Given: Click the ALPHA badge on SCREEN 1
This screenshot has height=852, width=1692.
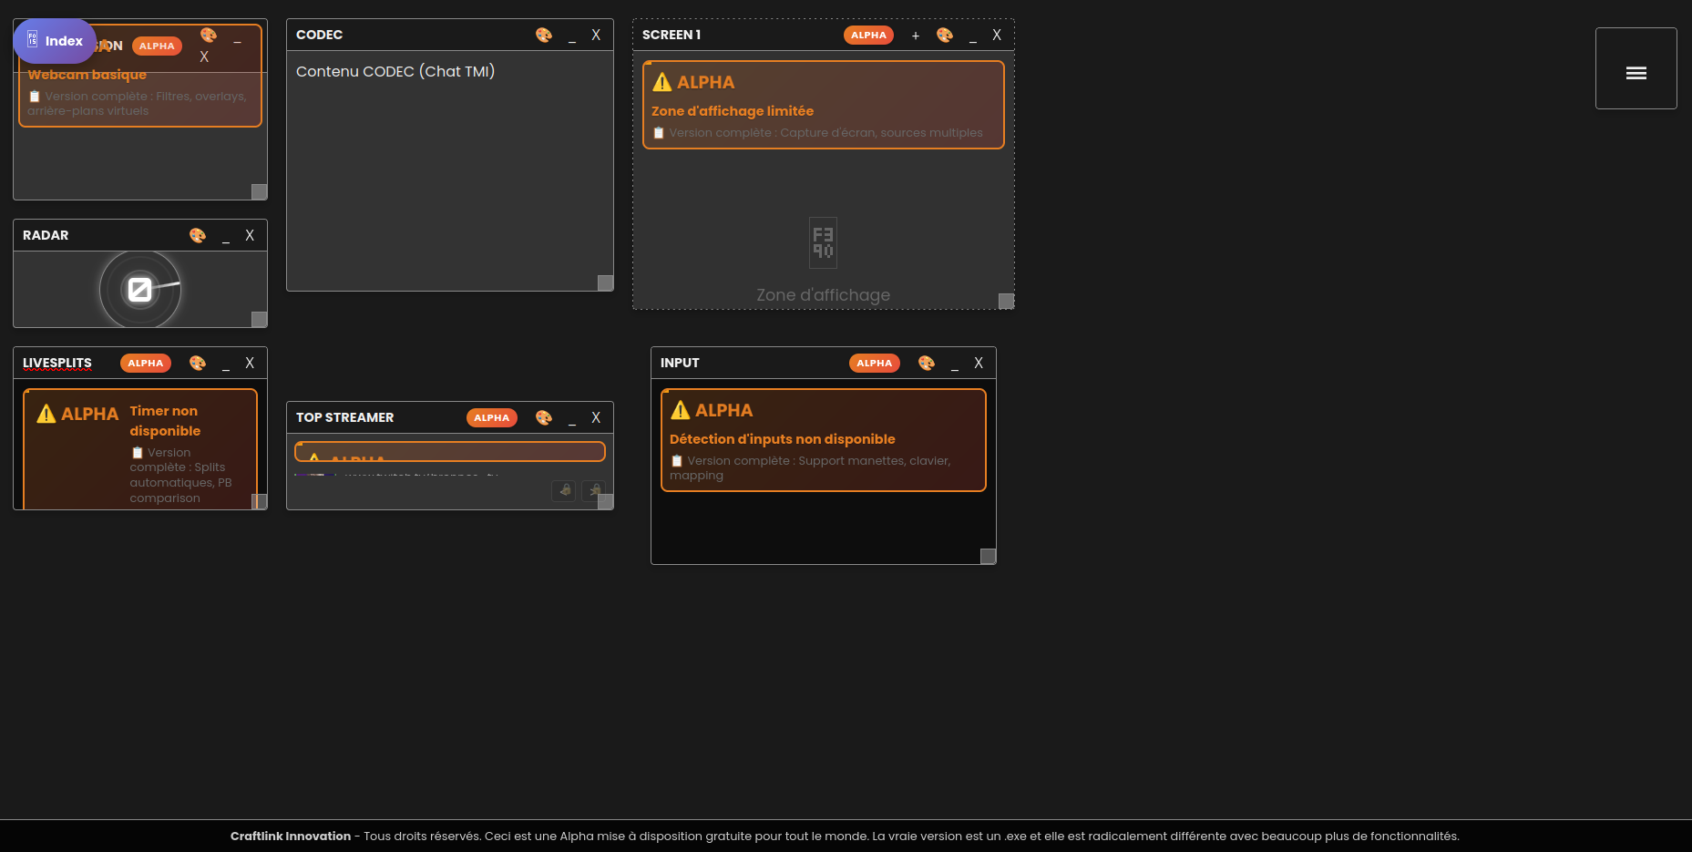Looking at the screenshot, I should click(868, 35).
